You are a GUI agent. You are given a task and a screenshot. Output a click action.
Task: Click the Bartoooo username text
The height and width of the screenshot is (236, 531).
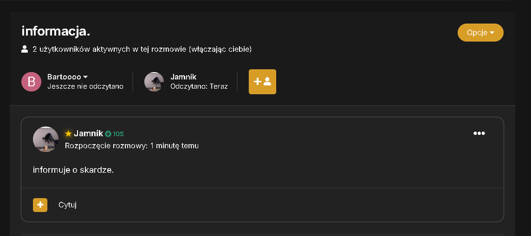pyautogui.click(x=64, y=77)
